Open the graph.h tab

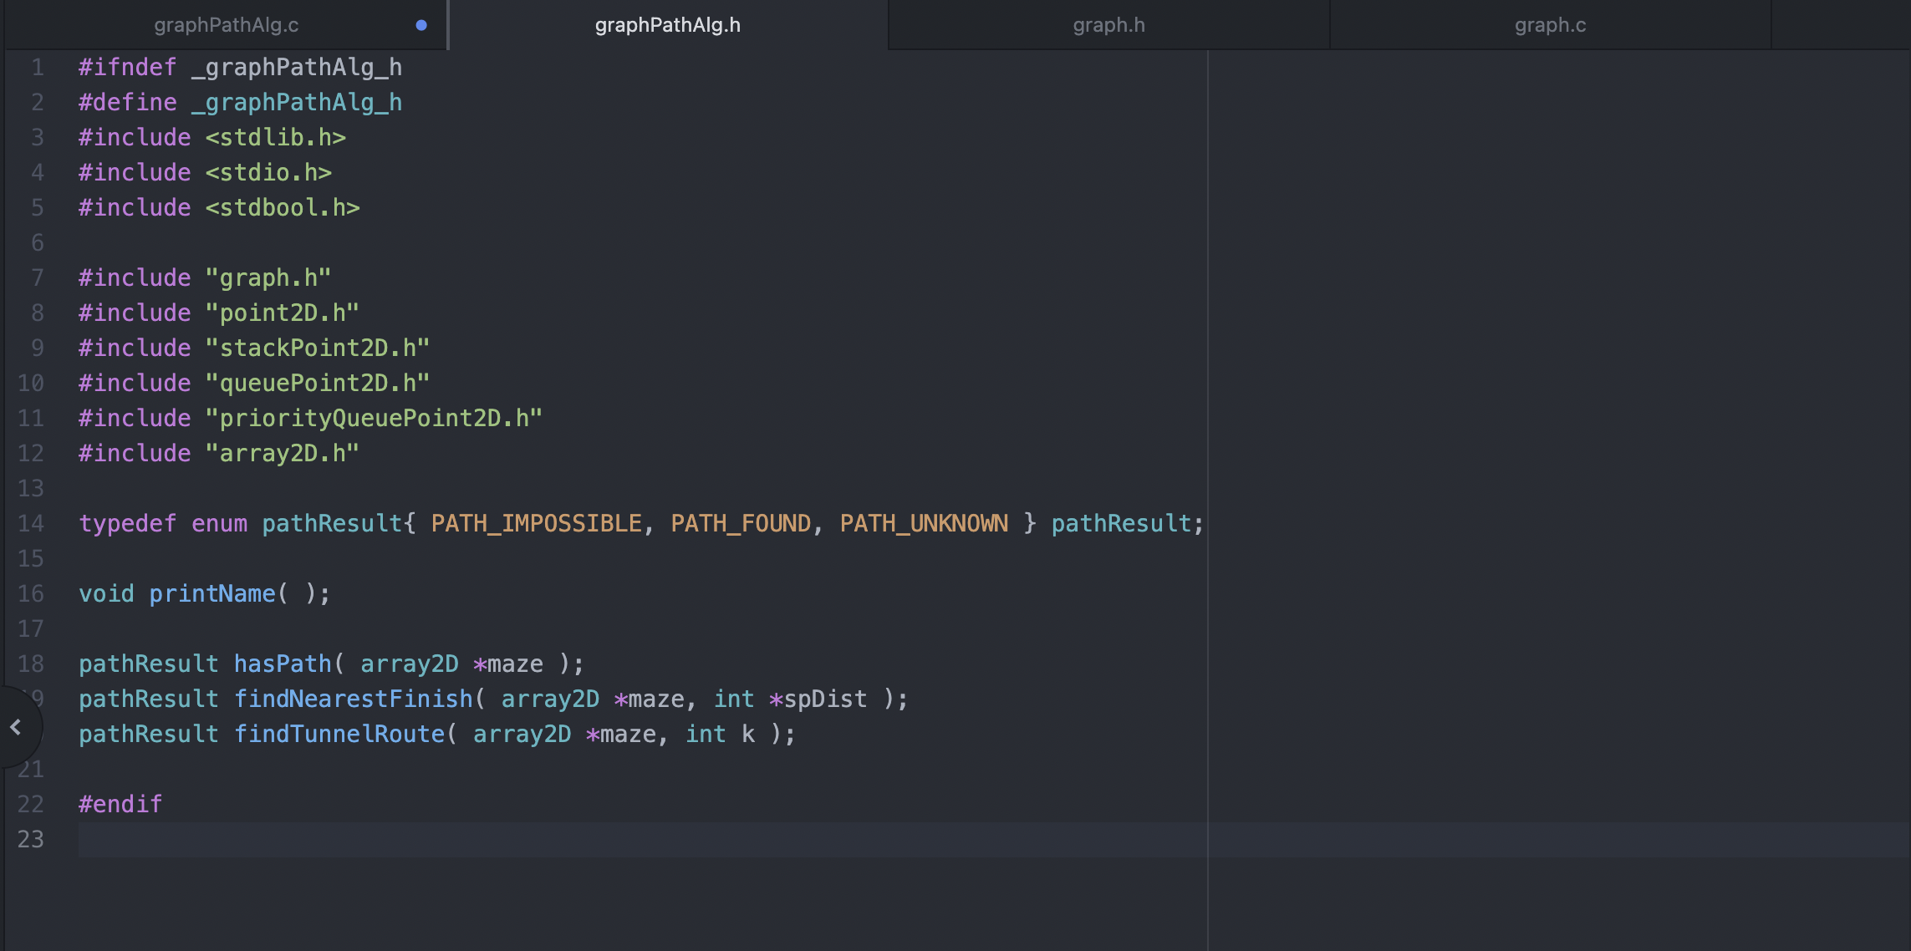click(x=1108, y=25)
